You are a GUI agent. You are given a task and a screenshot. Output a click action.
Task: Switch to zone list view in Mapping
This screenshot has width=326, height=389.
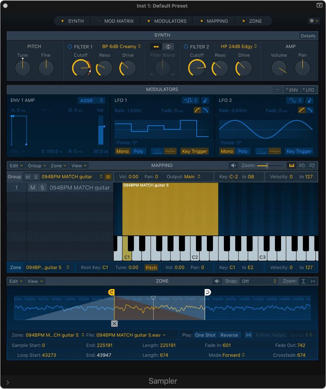tap(312, 166)
